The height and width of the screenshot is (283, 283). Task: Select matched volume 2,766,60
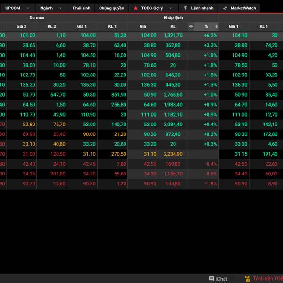(x=173, y=95)
